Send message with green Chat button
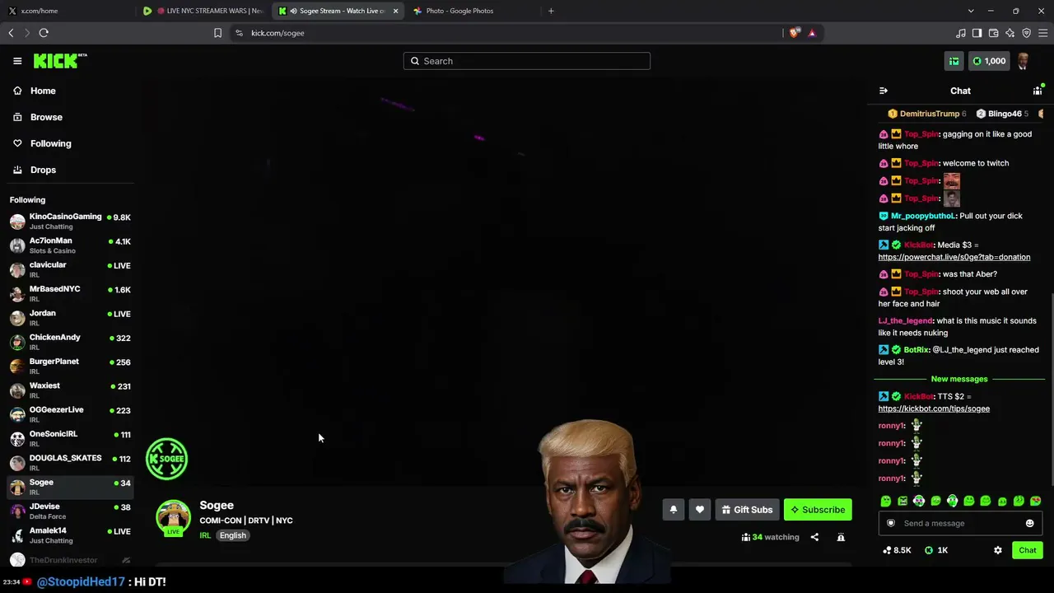 (1027, 550)
